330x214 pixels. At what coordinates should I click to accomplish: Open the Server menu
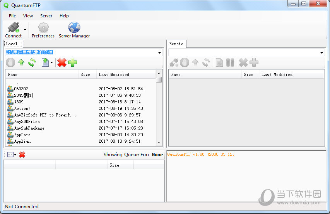click(46, 16)
